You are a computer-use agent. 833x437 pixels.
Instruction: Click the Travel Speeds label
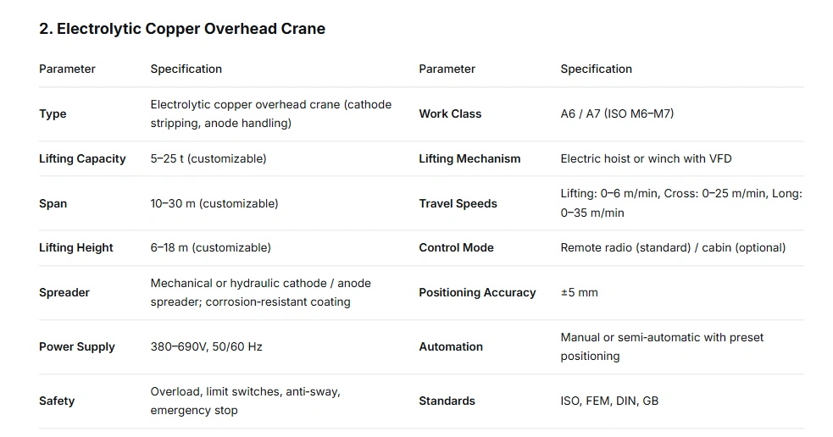point(458,203)
